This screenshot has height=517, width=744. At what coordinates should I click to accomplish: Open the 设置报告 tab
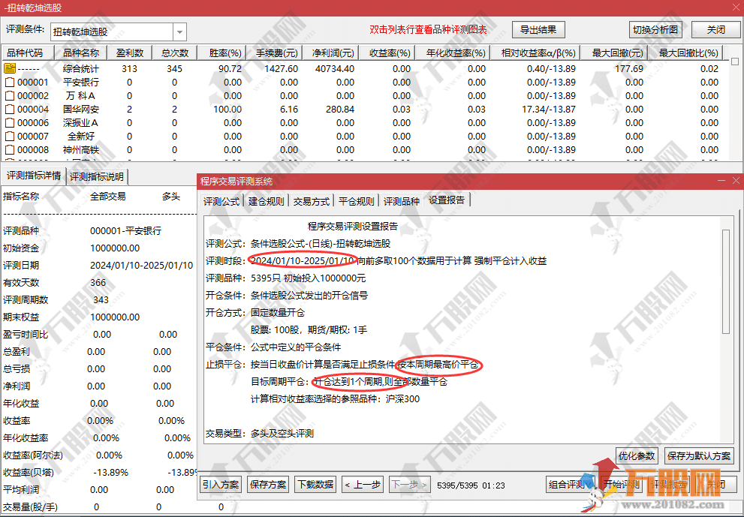pyautogui.click(x=447, y=200)
